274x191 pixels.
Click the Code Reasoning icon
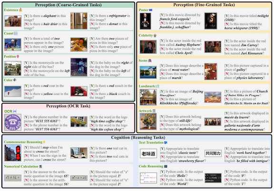click(166, 166)
